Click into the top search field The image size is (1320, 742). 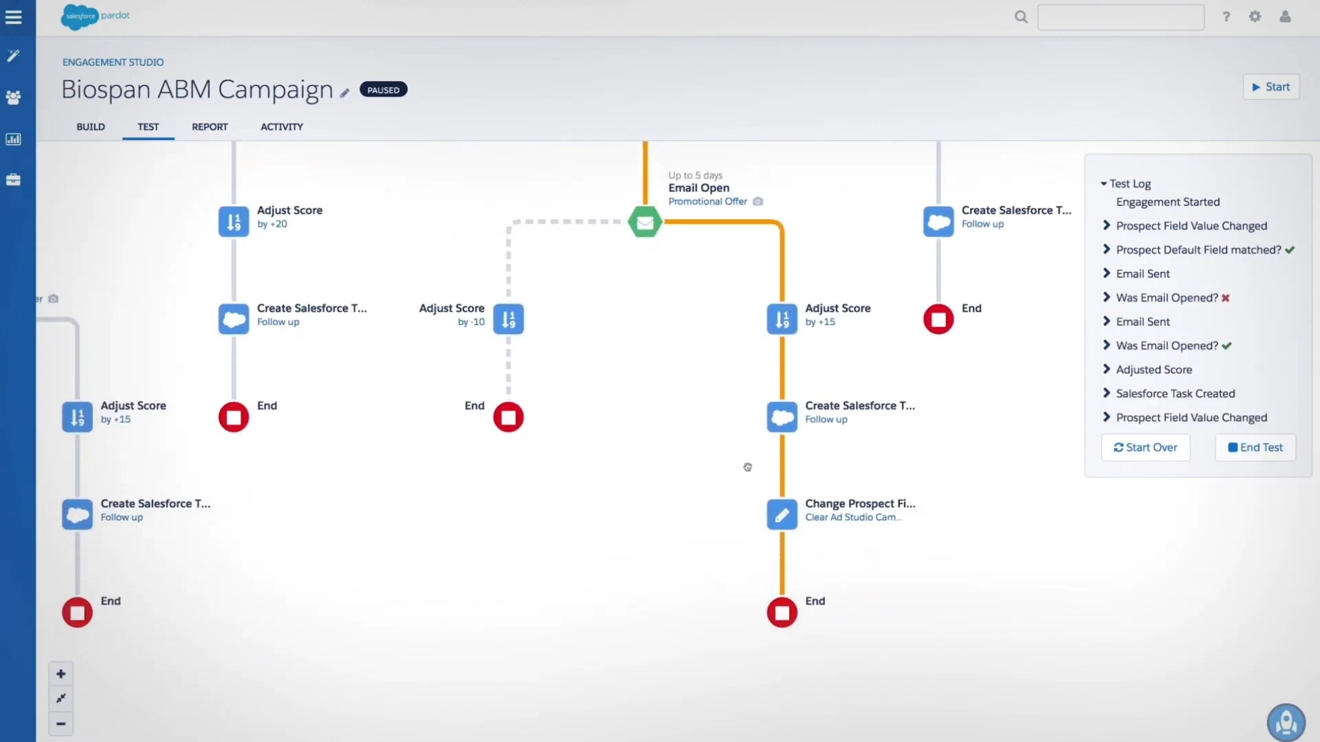pos(1121,17)
